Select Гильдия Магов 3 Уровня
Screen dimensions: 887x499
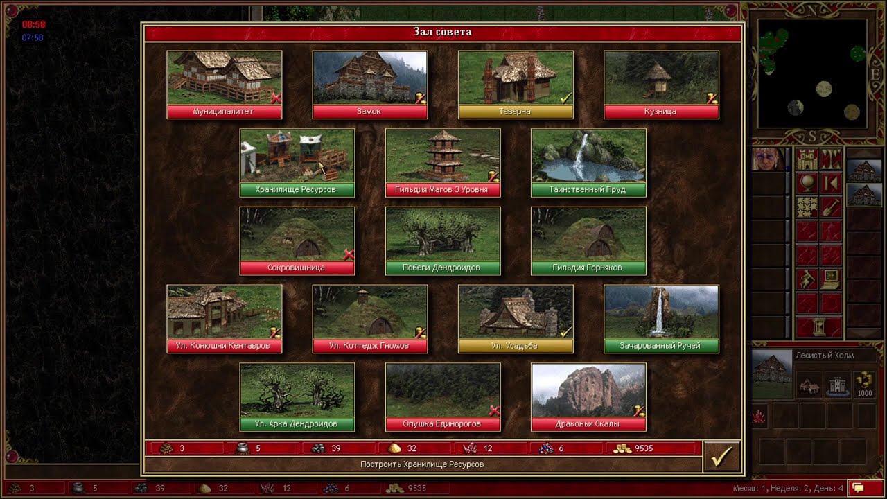coord(443,163)
